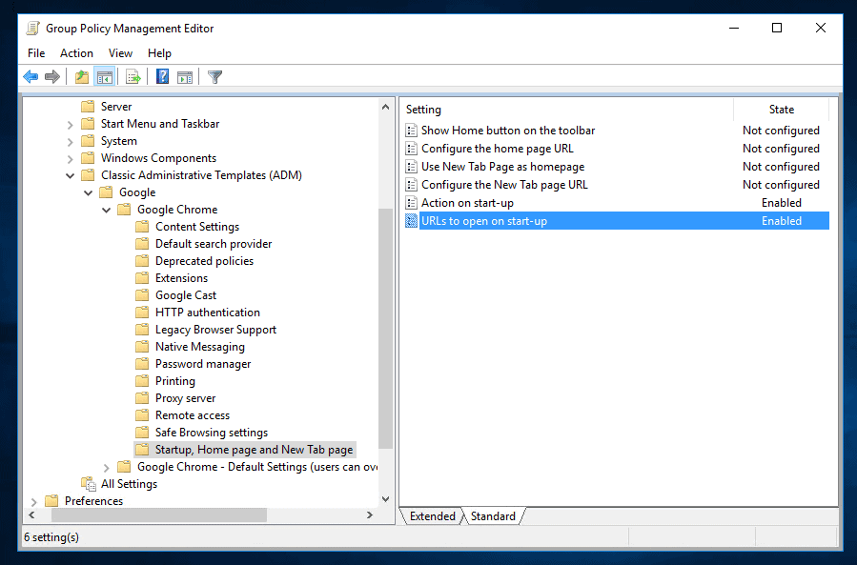The height and width of the screenshot is (565, 857).
Task: Click Enabled state of Action on start-up
Action: point(781,203)
